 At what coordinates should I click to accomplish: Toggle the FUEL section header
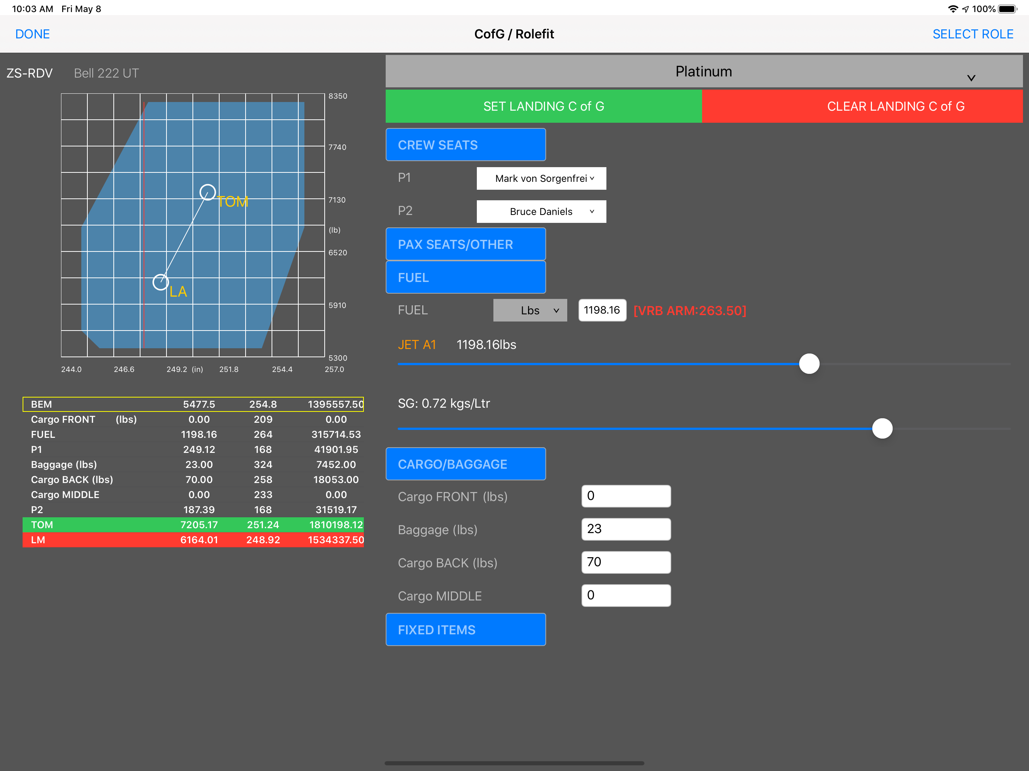[465, 277]
